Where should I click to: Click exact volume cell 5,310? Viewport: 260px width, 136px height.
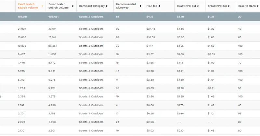(x=21, y=80)
